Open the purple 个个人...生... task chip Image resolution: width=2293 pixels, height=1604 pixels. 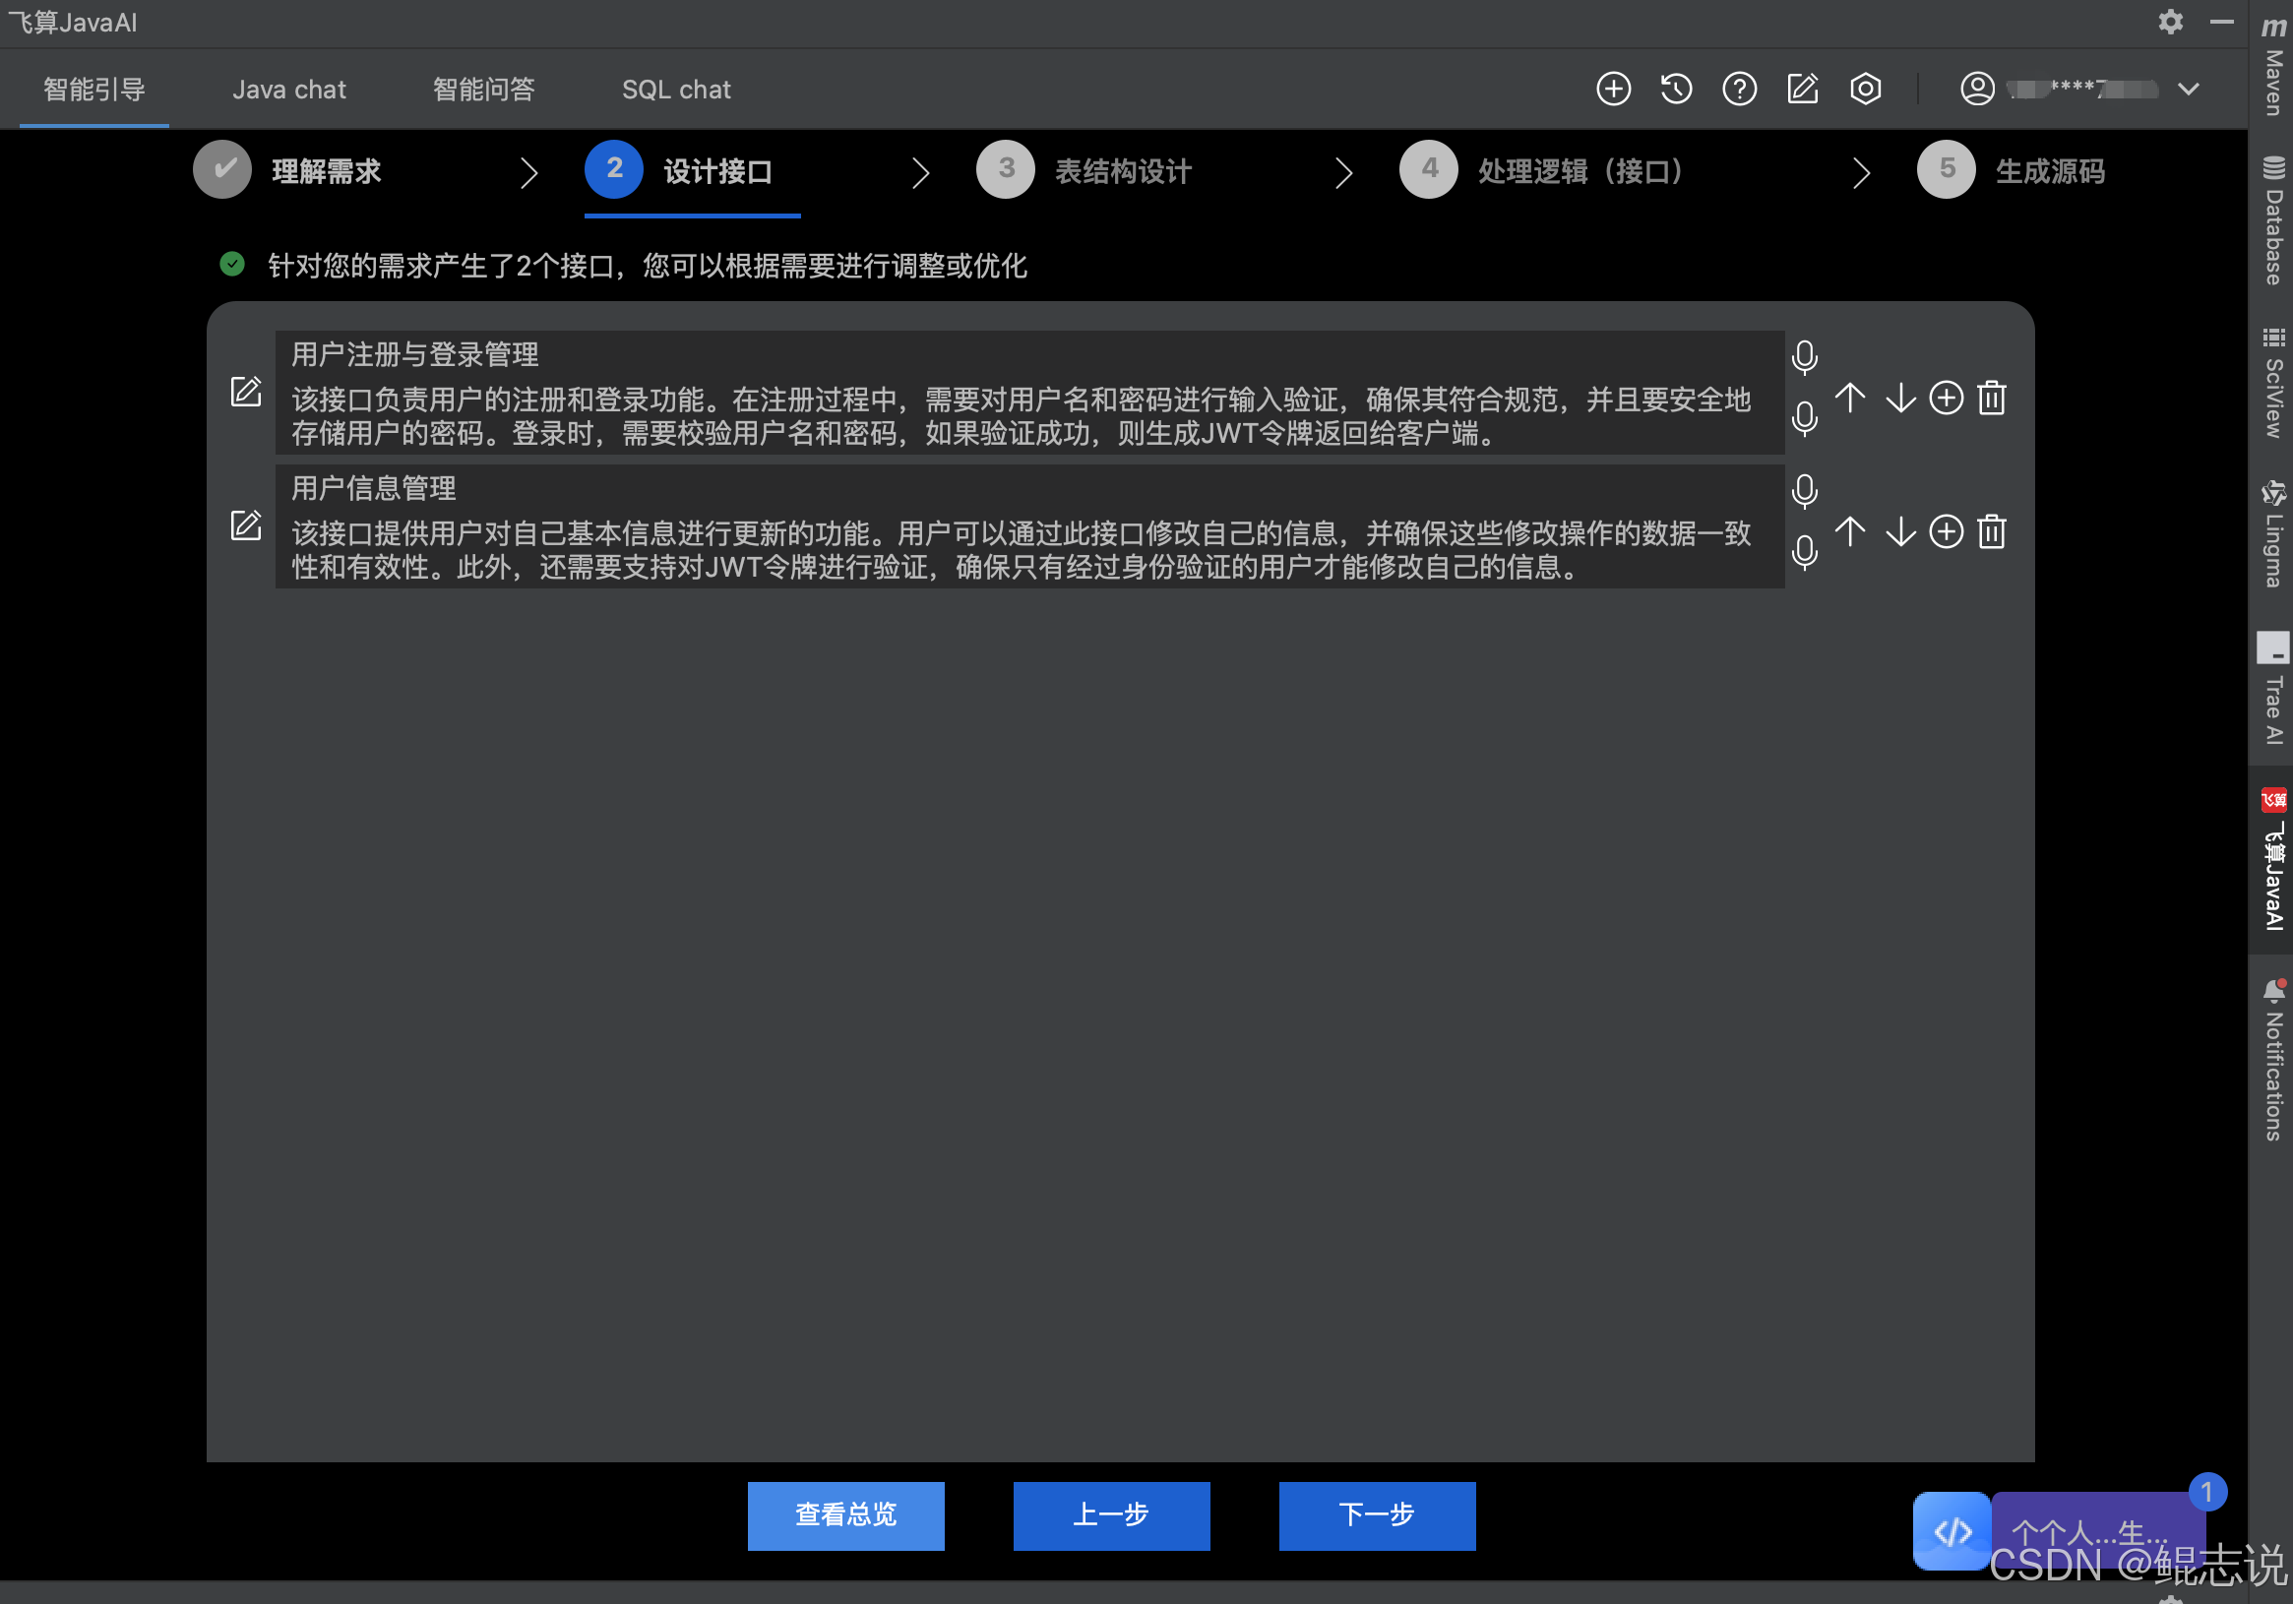pyautogui.click(x=2097, y=1530)
